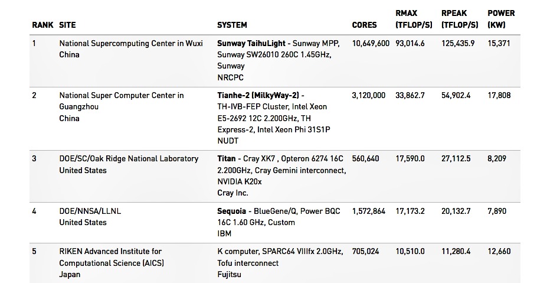Click the RMAX (TFLOP/S) column header
537x283 pixels.
point(414,19)
